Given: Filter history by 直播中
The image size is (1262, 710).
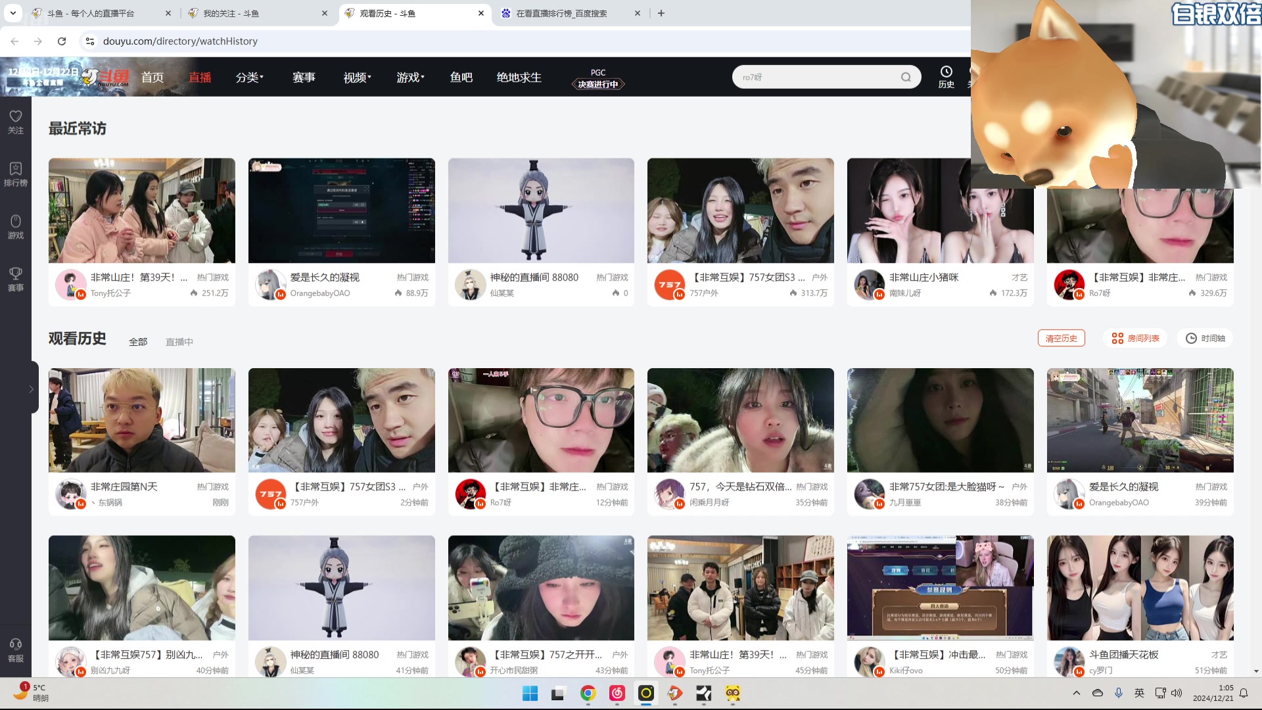Looking at the screenshot, I should point(179,341).
